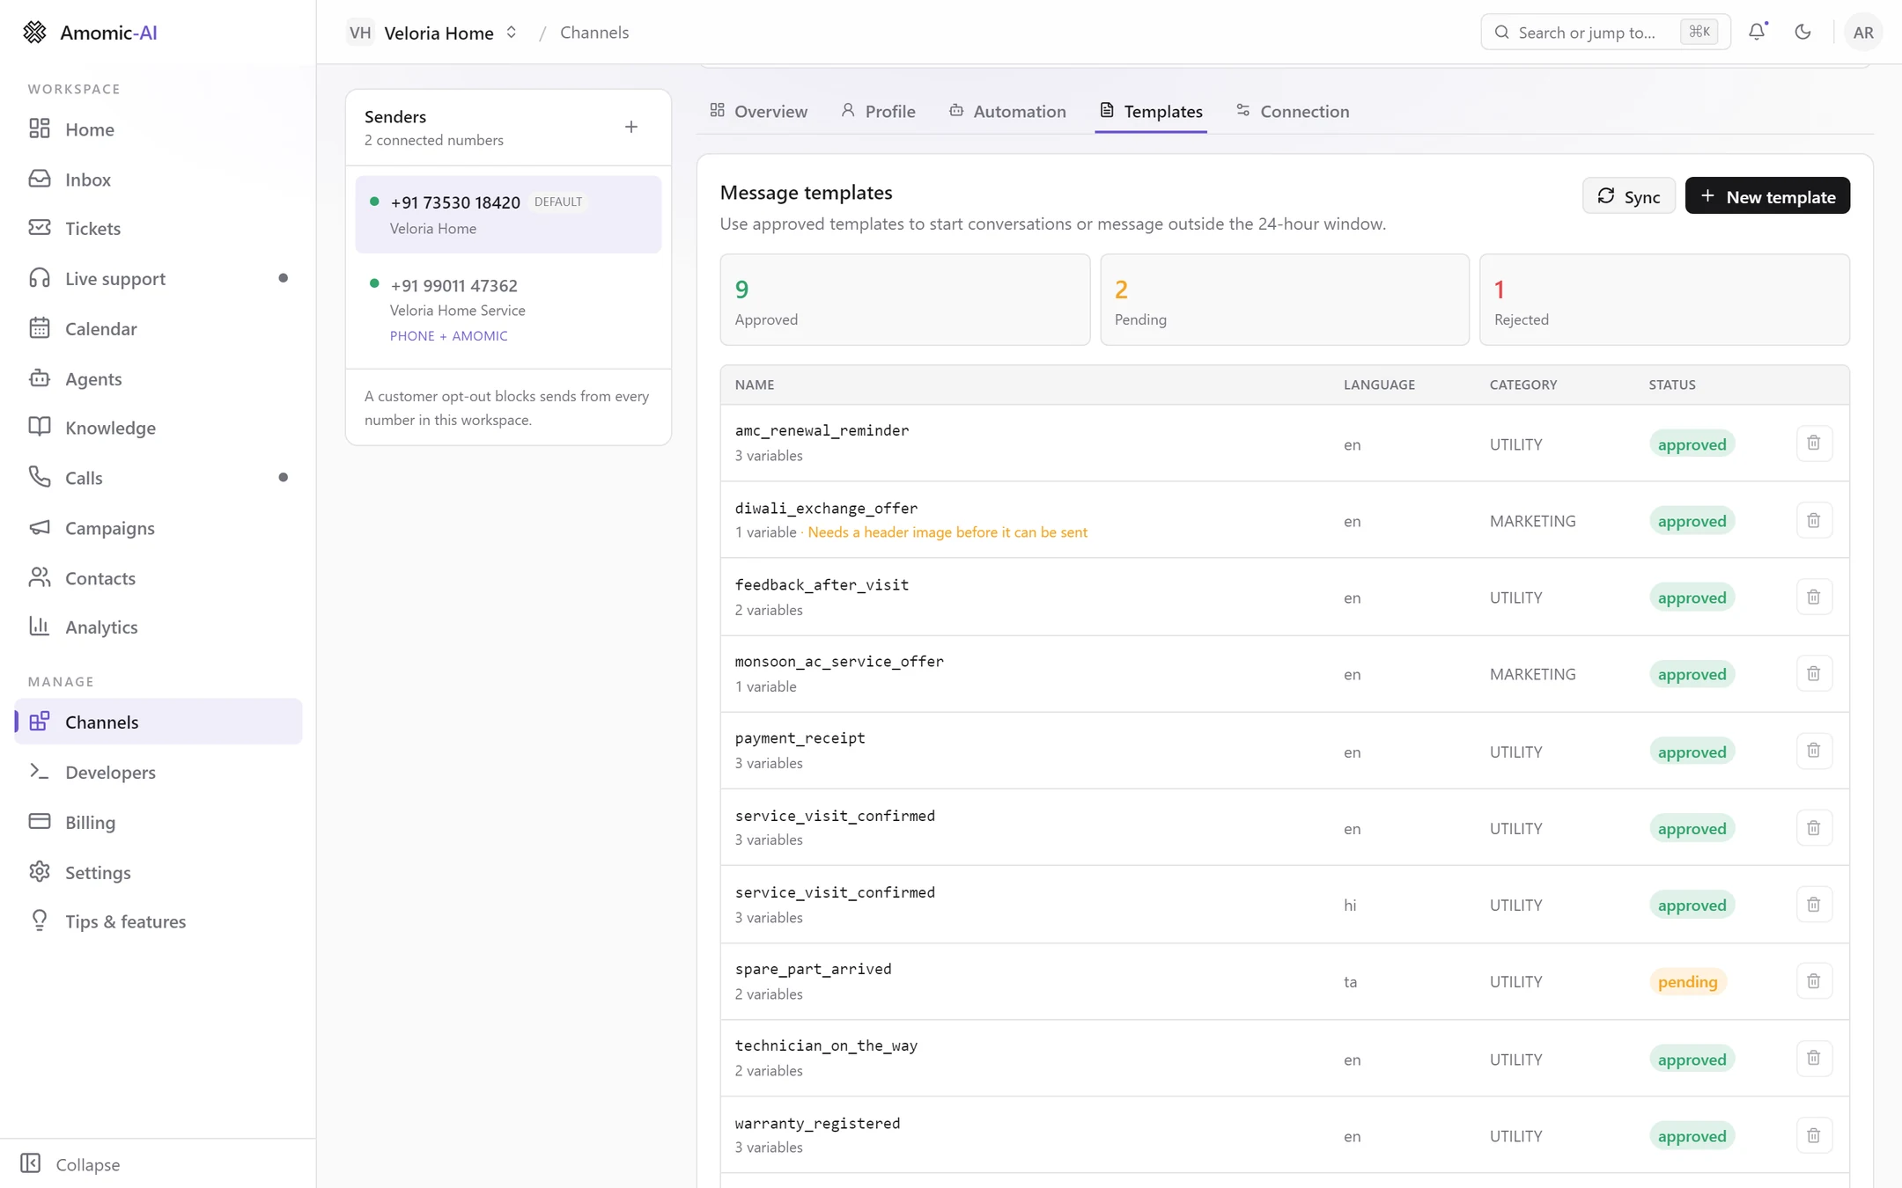Screen dimensions: 1902x1188
Task: Open Live support in sidebar
Action: tap(158, 278)
